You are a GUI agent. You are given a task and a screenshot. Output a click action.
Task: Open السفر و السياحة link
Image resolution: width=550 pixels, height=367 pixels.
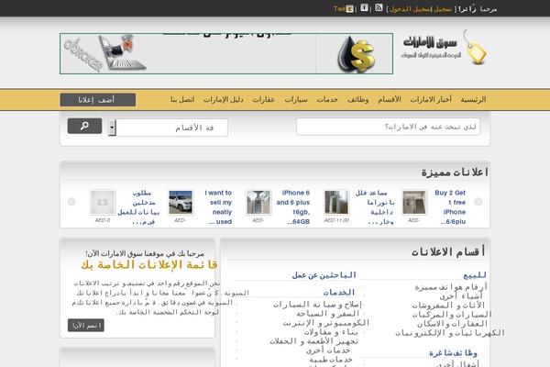click(328, 313)
